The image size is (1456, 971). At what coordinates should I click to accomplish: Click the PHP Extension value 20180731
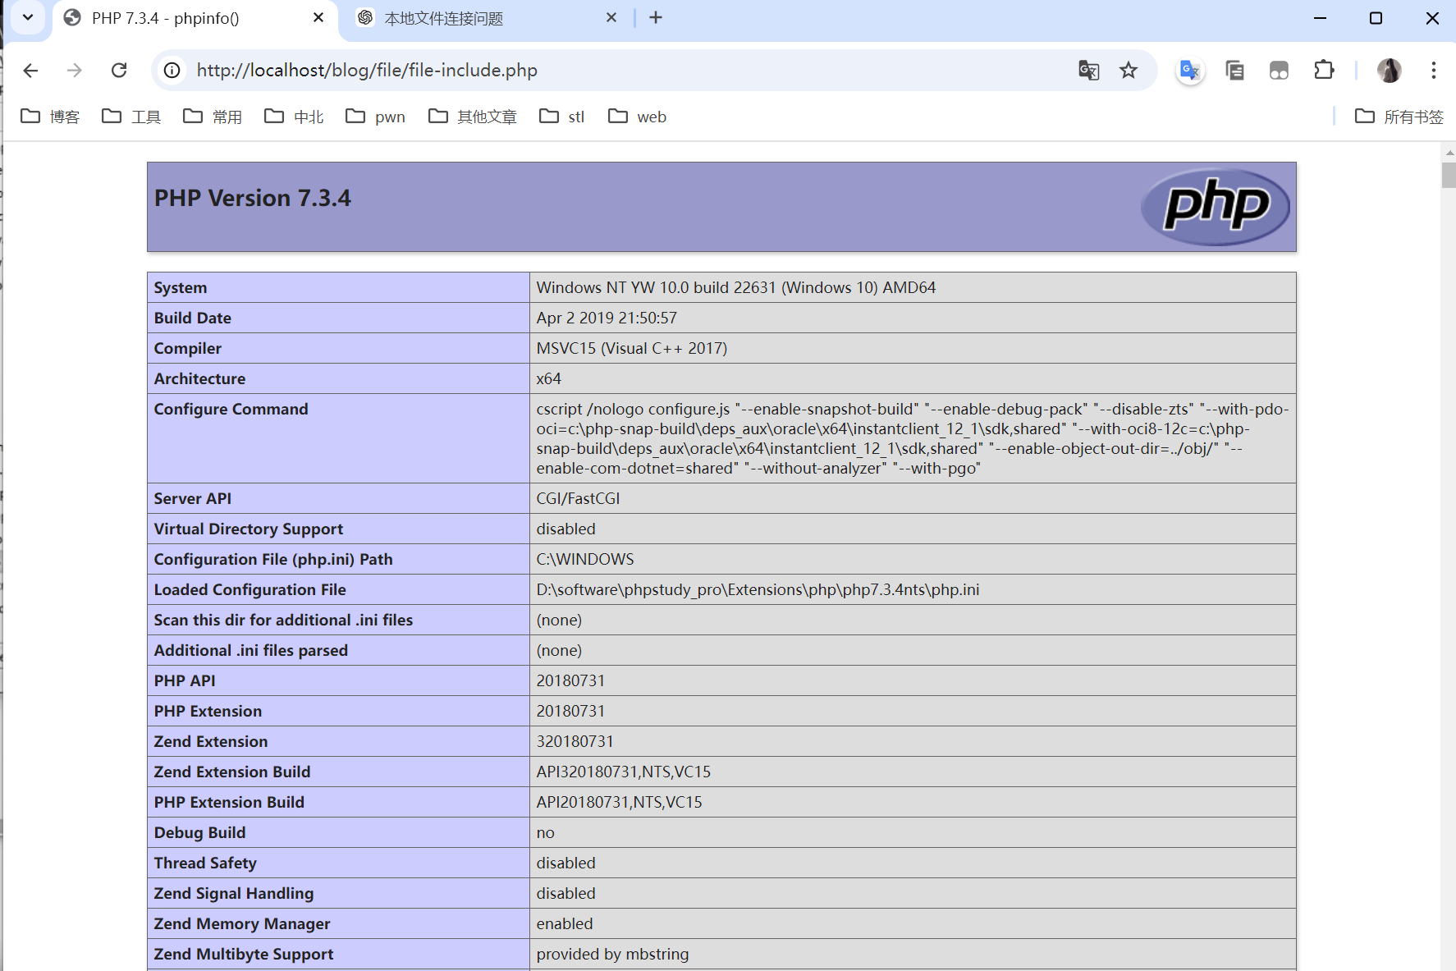point(570,711)
